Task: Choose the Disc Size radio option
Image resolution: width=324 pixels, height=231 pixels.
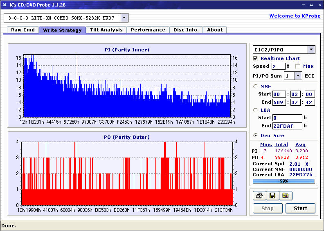Action: [256, 135]
